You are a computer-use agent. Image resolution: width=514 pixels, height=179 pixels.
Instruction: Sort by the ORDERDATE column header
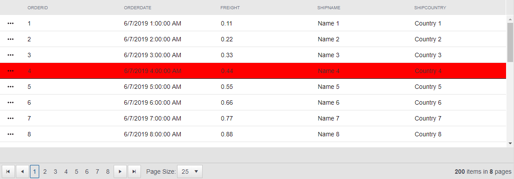coord(138,8)
